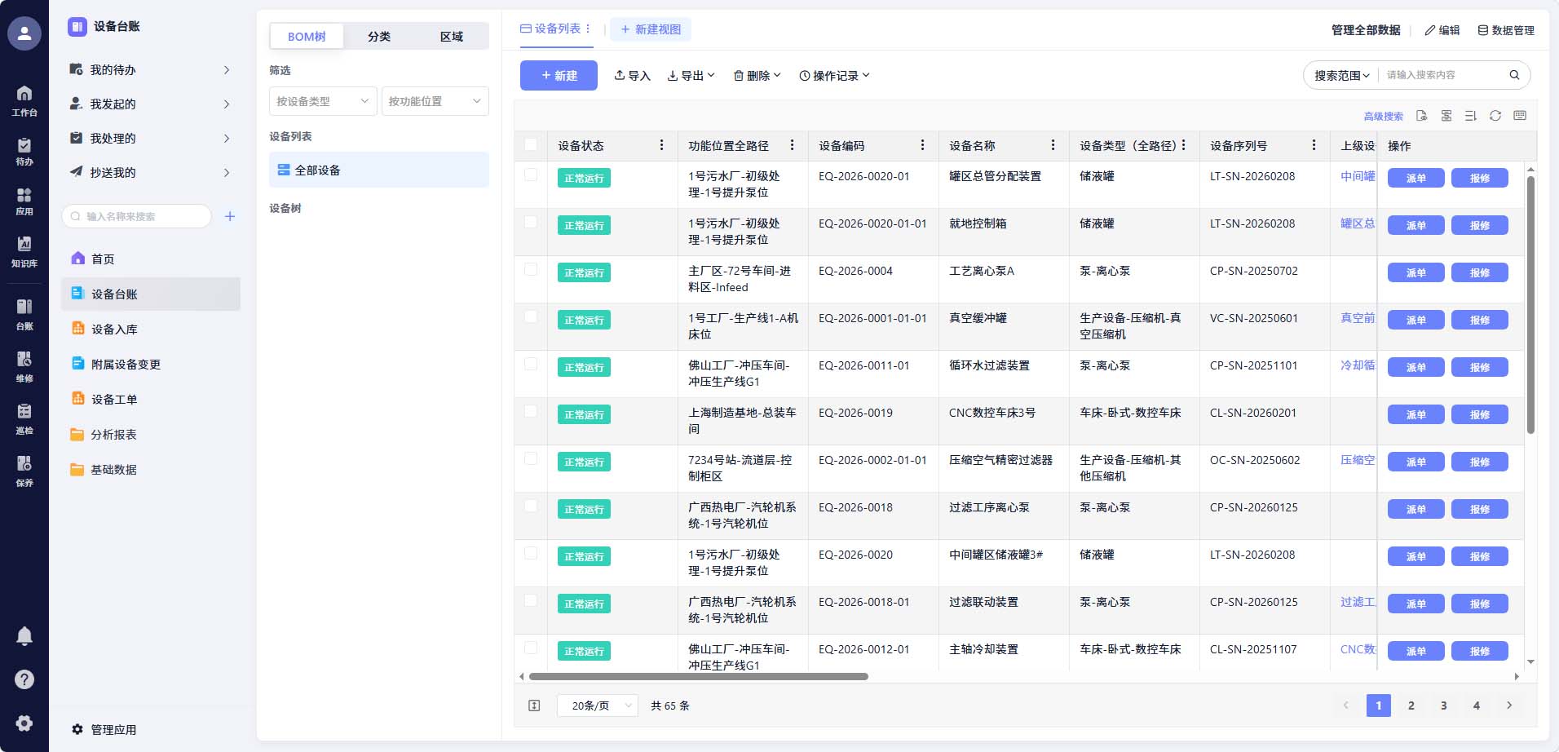Open the 保养 sidebar icon
This screenshot has height=752, width=1559.
tap(24, 471)
